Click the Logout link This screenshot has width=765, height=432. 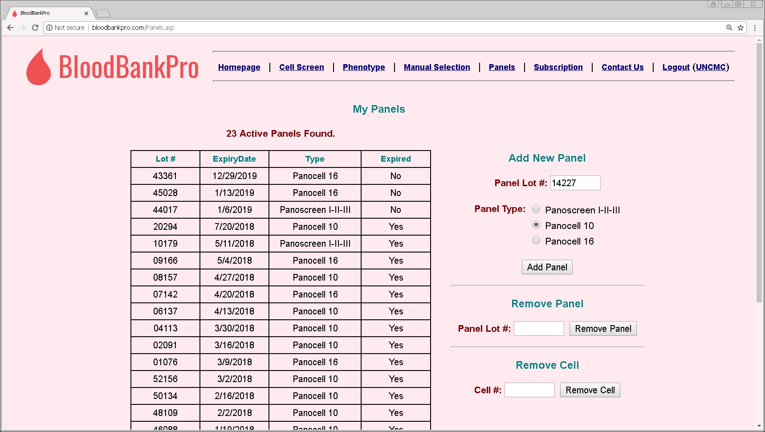point(676,67)
